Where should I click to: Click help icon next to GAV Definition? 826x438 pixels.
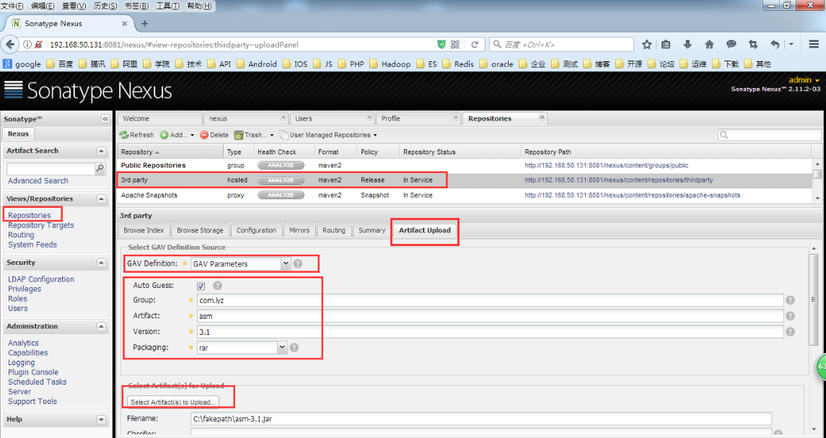coord(298,263)
